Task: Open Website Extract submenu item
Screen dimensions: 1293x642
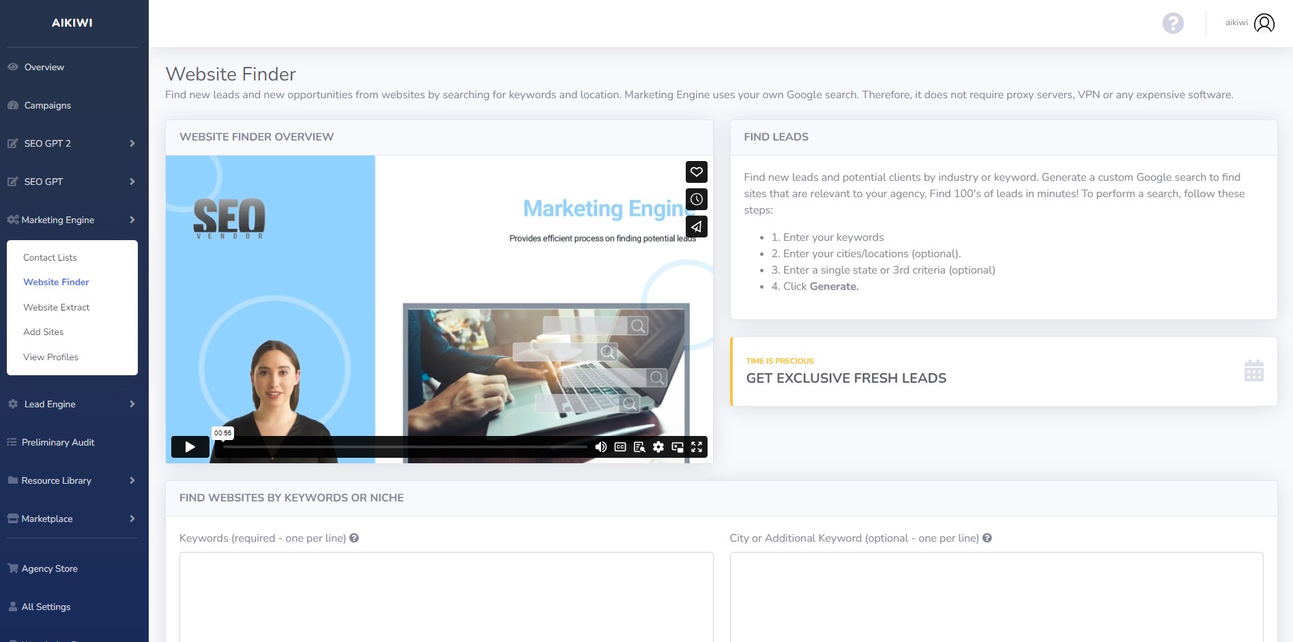Action: pyautogui.click(x=57, y=307)
